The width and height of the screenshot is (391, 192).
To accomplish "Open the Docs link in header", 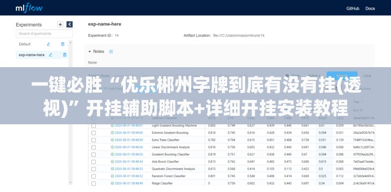I will [x=370, y=8].
